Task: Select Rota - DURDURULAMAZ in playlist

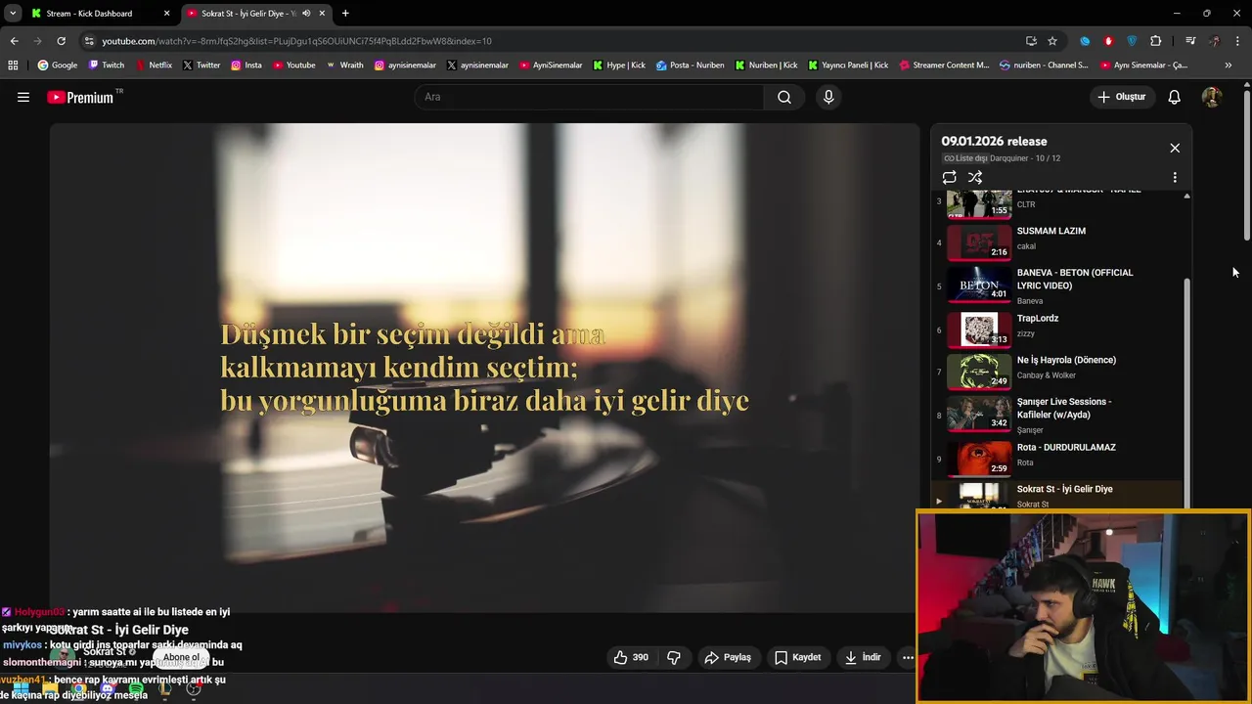Action: [1057, 458]
